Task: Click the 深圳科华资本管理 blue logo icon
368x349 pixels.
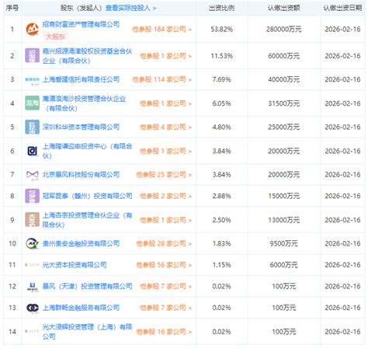Action: pyautogui.click(x=32, y=127)
